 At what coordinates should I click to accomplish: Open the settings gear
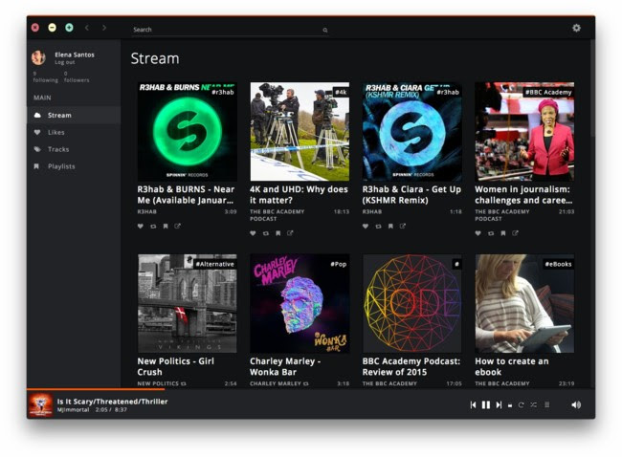click(576, 28)
